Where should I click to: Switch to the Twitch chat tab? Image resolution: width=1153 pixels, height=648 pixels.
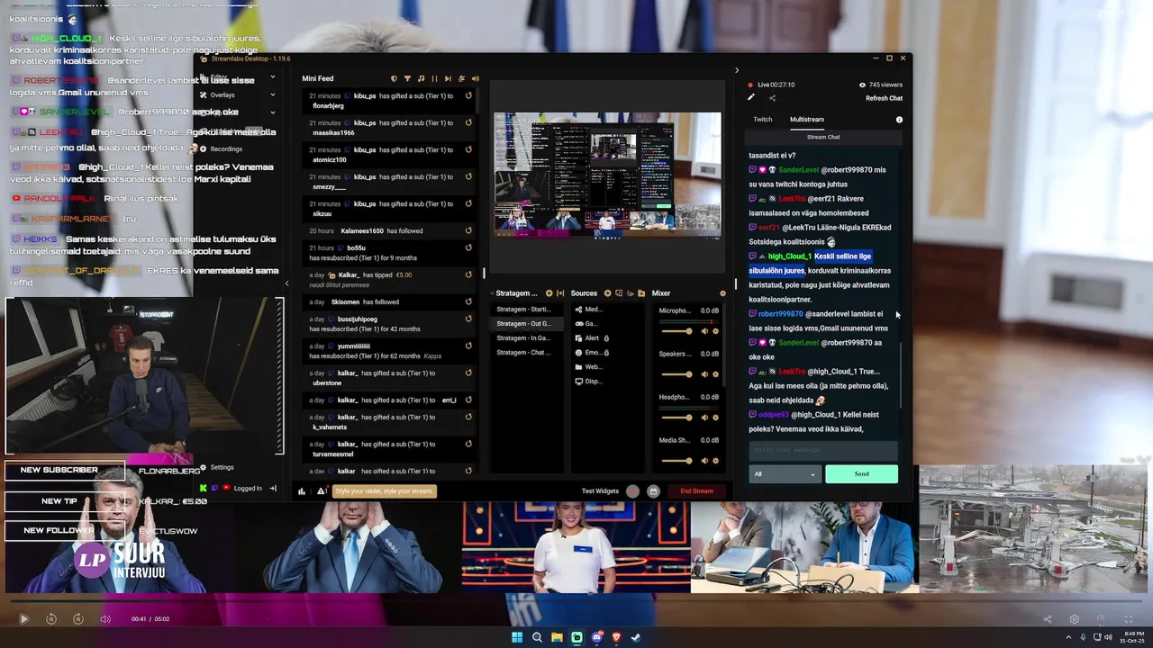[763, 119]
